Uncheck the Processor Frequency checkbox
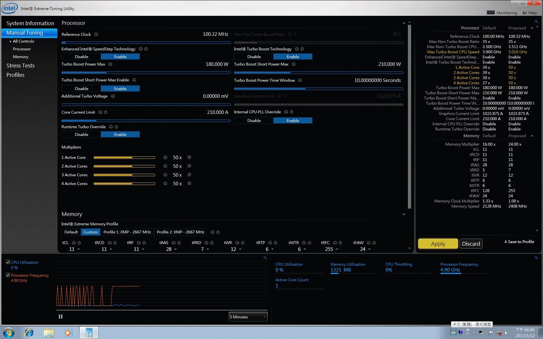Viewport: 543px width, 339px height. point(8,275)
